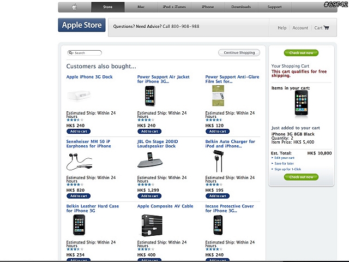Click the HK$ 1,299 price text
Screen dimensions: 349x262
point(148,190)
